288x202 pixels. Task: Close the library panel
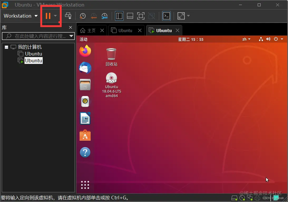click(x=71, y=27)
